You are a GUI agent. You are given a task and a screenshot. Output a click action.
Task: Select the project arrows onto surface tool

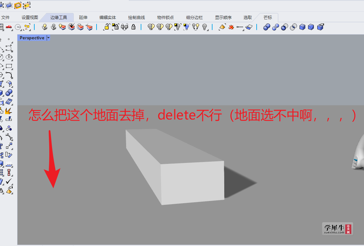tap(9, 164)
